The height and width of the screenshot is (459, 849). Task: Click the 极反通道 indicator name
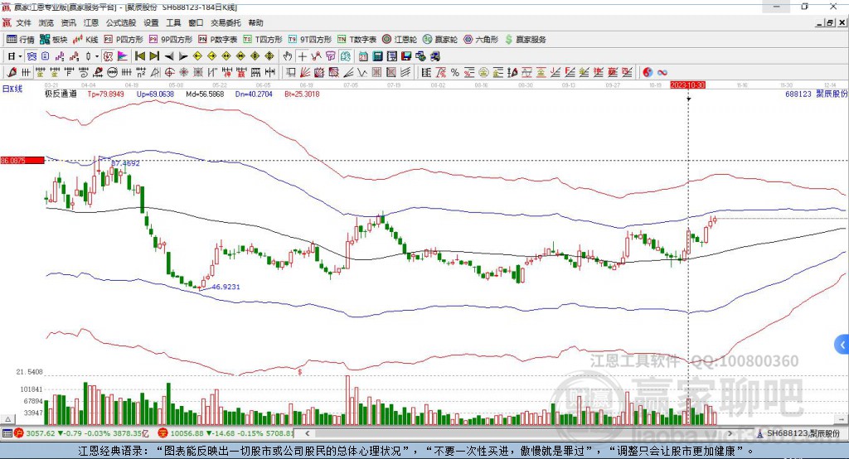61,94
